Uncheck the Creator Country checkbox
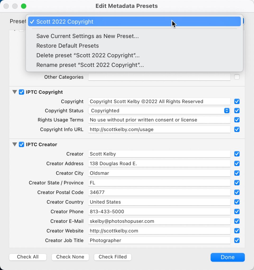 tap(237, 202)
